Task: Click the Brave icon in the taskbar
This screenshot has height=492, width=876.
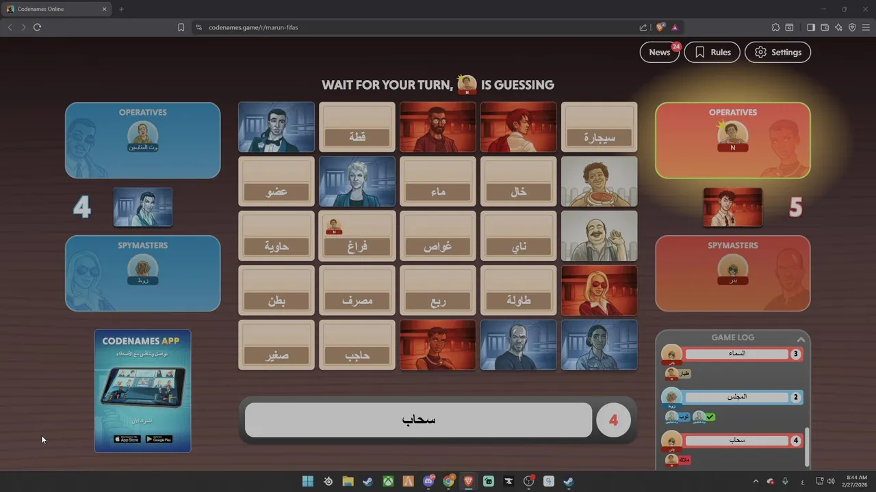Action: [468, 481]
